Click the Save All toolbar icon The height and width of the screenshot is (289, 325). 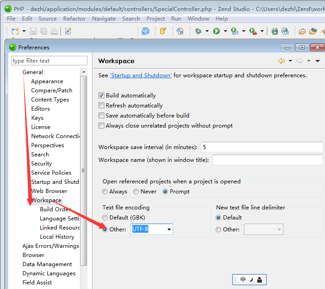point(43,31)
